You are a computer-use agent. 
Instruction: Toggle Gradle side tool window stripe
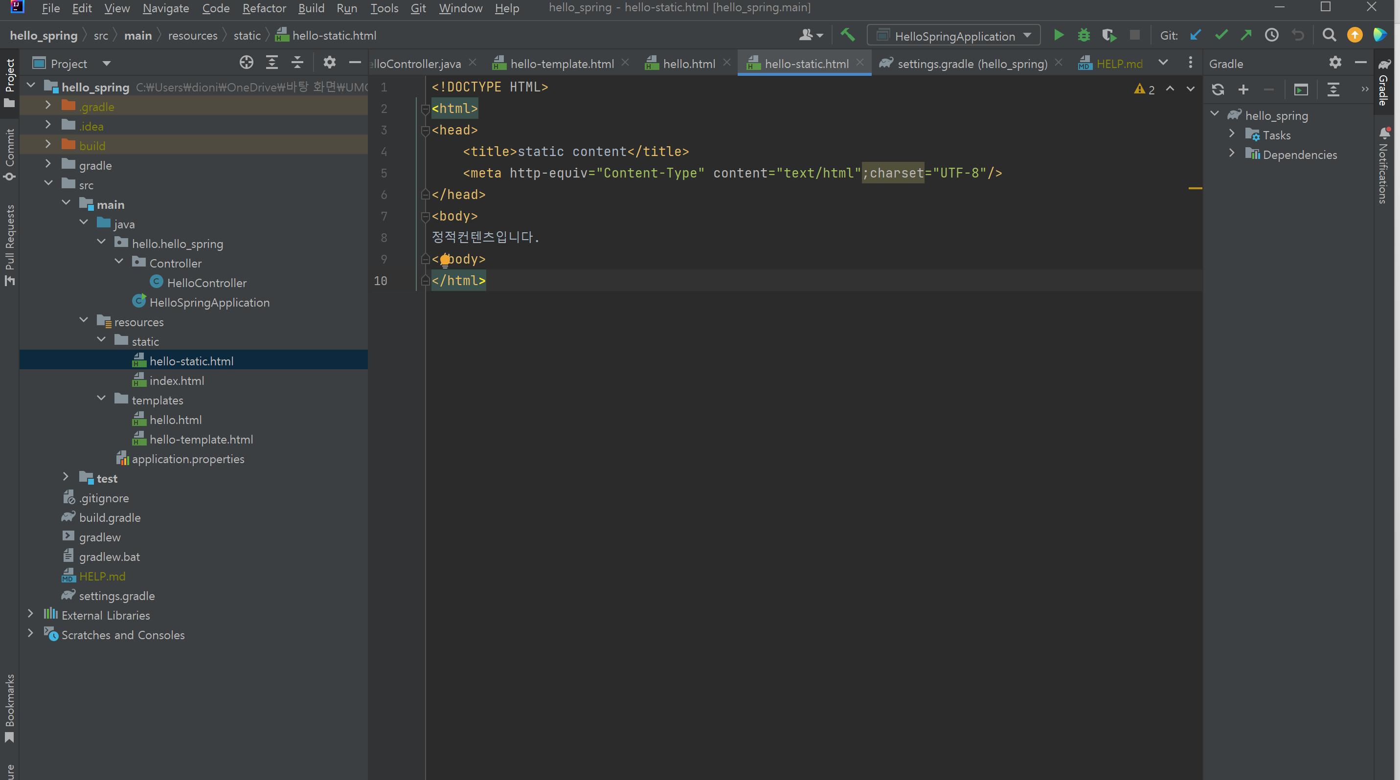point(1384,82)
